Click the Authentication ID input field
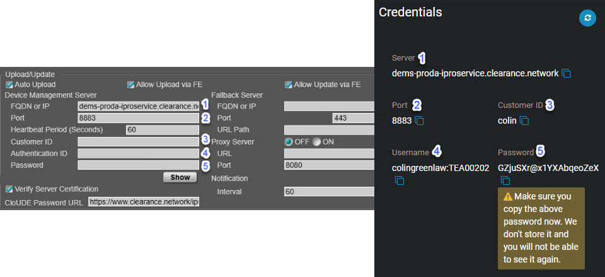This screenshot has height=277, width=605. click(x=138, y=153)
